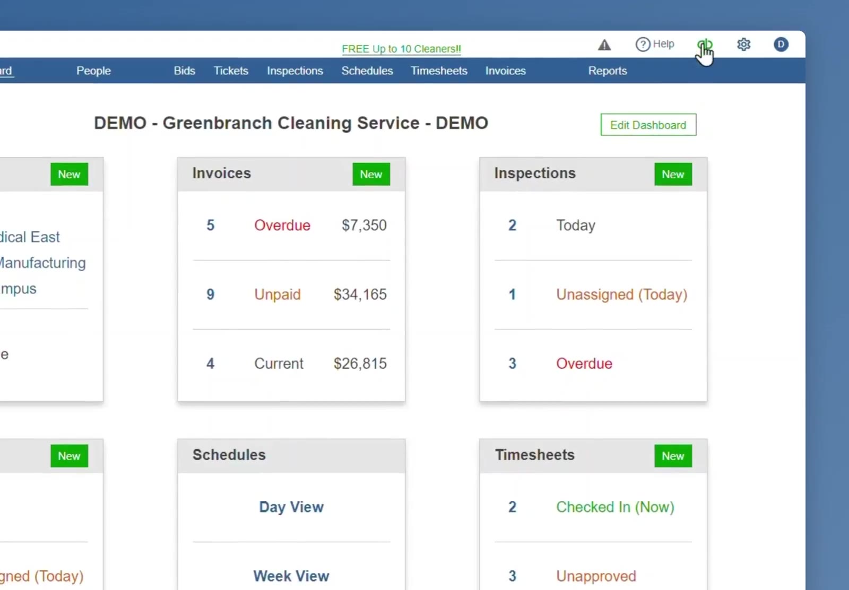The width and height of the screenshot is (849, 590).
Task: Click the Invoices card title
Action: click(221, 173)
